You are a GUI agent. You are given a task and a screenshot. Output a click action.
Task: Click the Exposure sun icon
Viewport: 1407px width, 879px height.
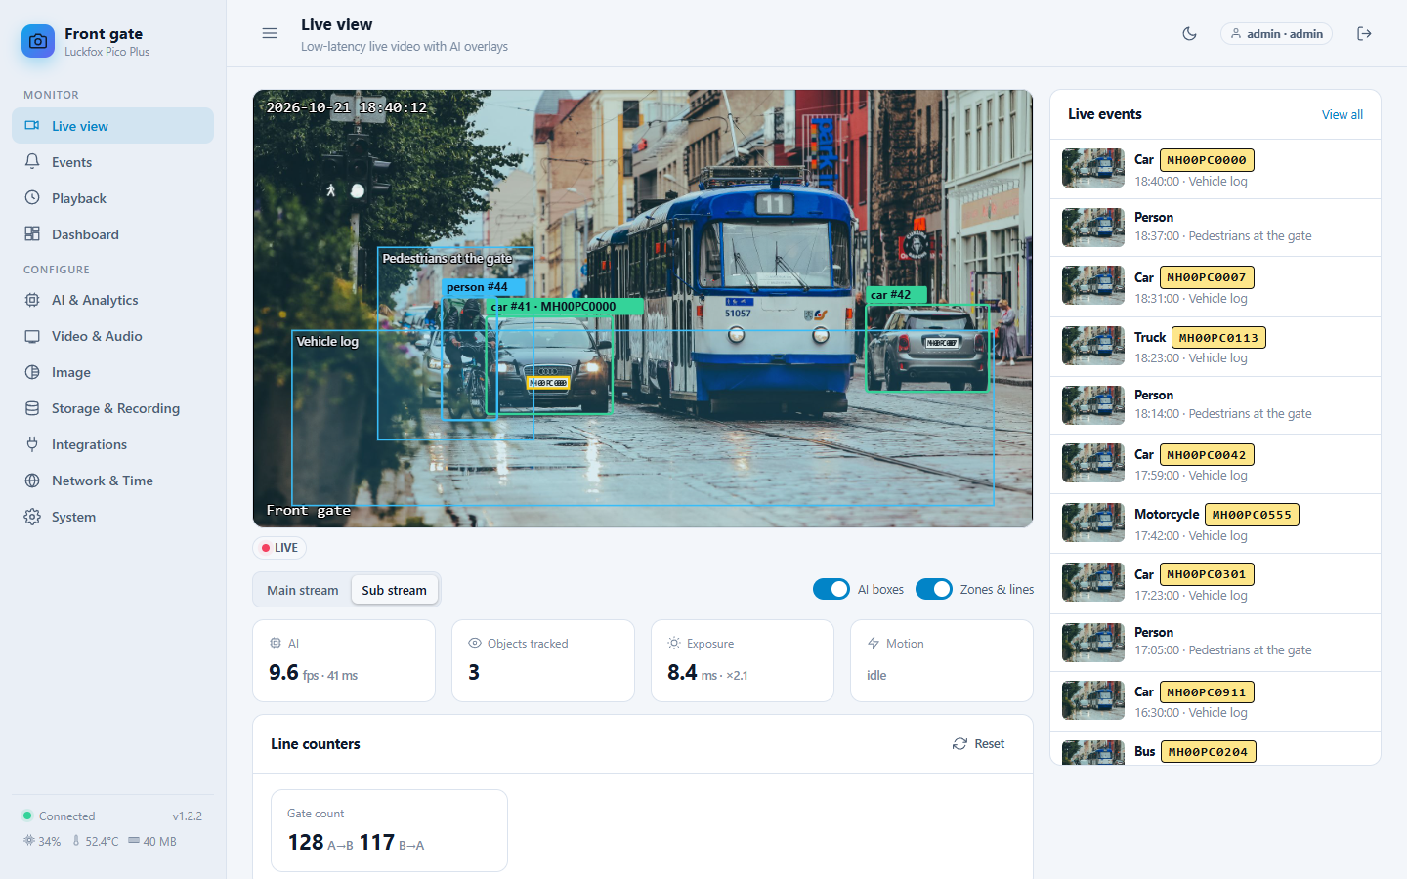click(x=674, y=643)
